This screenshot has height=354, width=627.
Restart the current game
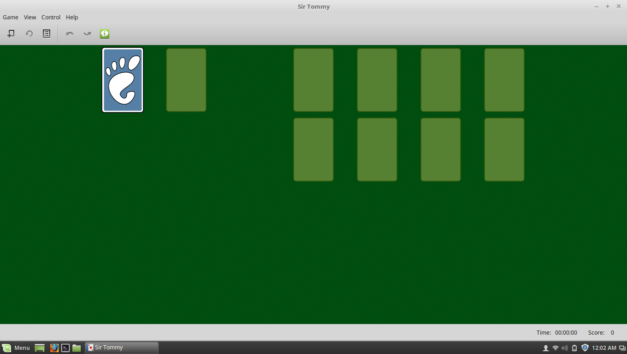pos(29,33)
